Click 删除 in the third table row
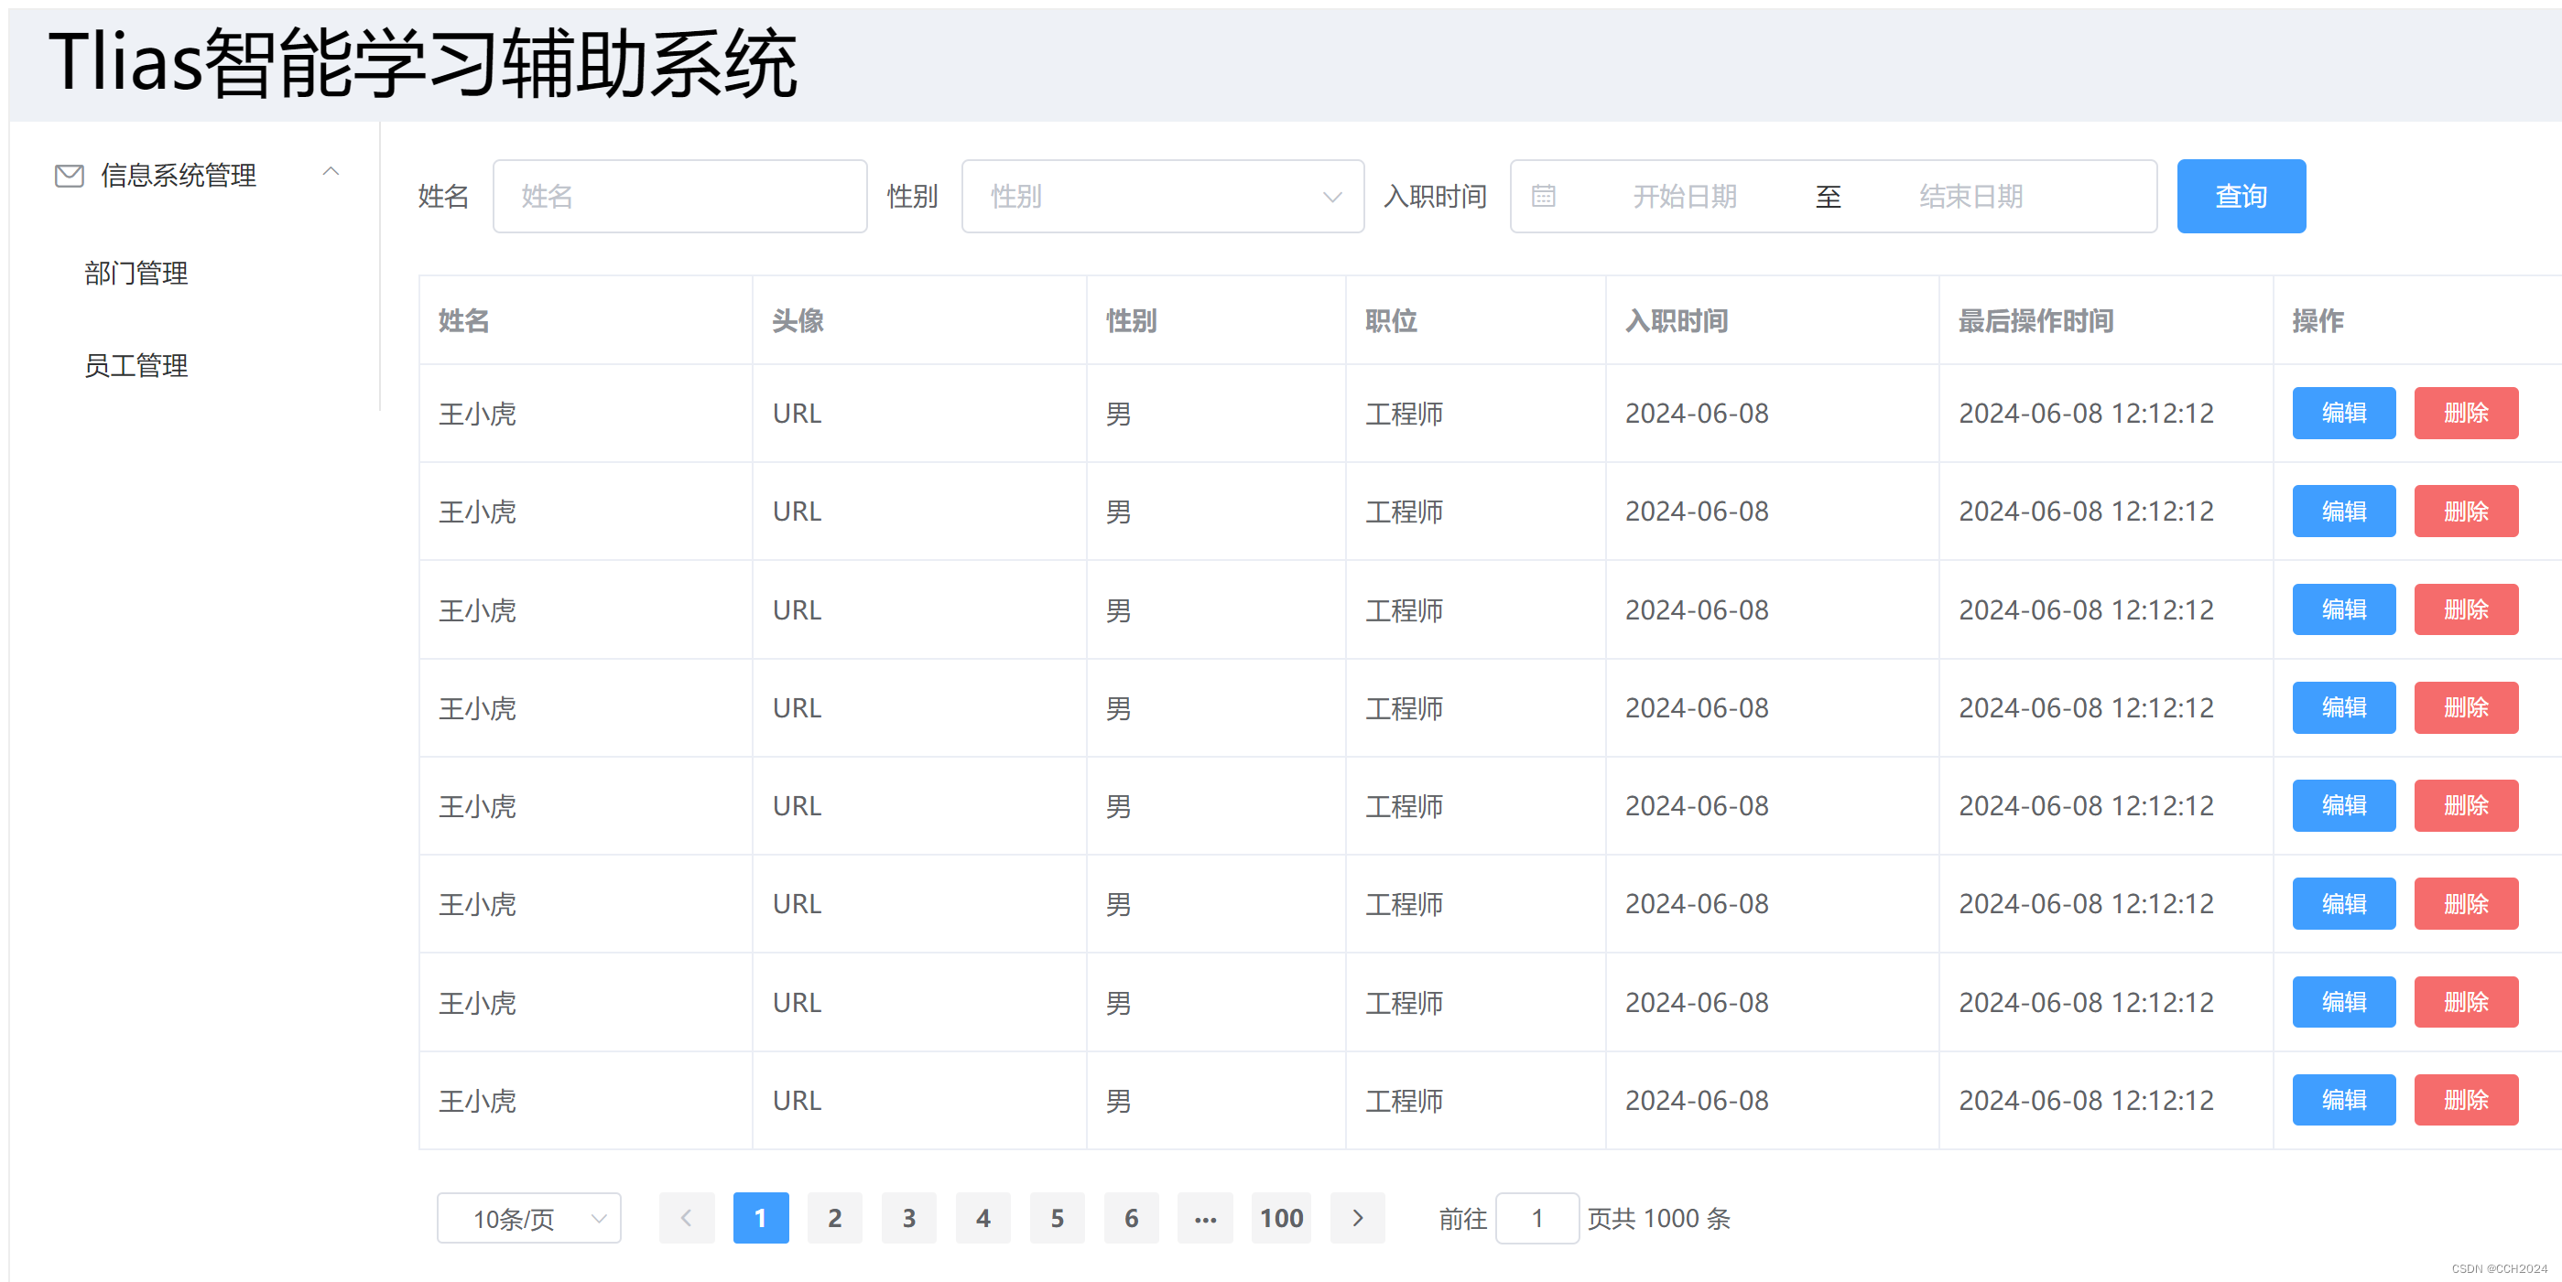Image resolution: width=2562 pixels, height=1282 pixels. click(2466, 609)
